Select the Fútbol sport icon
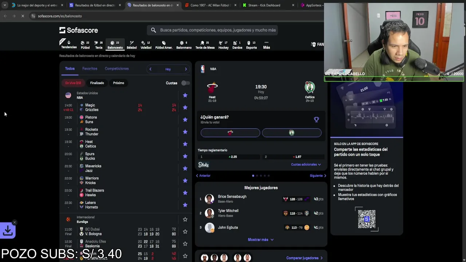The image size is (466, 262). coord(85,45)
